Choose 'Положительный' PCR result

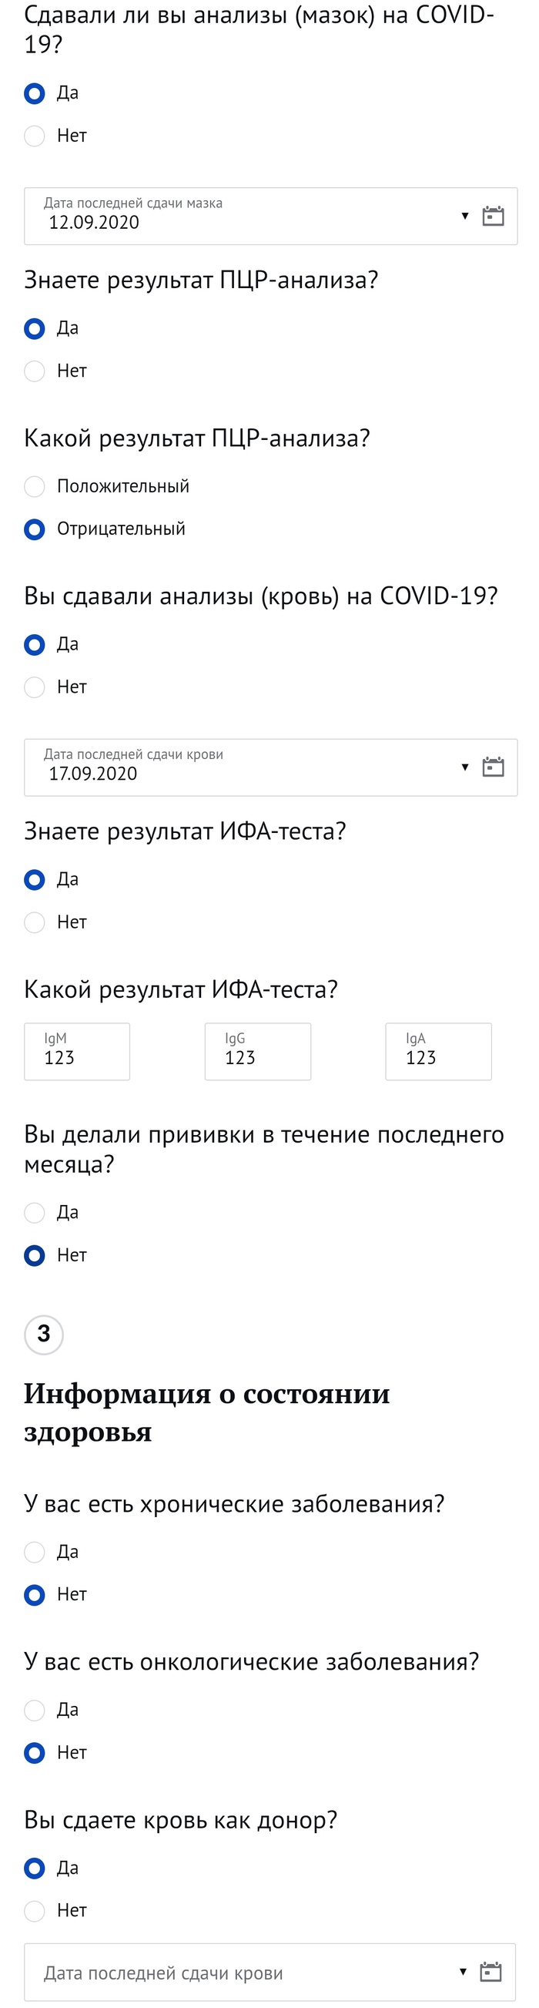coord(35,486)
